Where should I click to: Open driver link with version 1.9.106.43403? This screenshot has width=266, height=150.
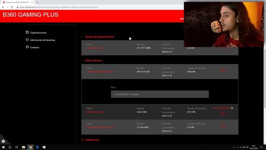point(100,127)
